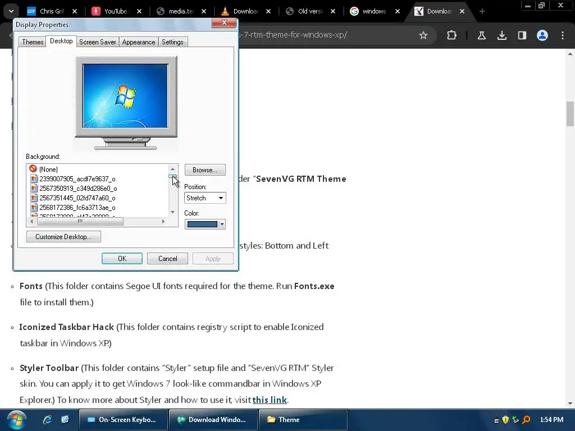Open the Chrome profile avatar
The height and width of the screenshot is (431, 575).
[542, 35]
